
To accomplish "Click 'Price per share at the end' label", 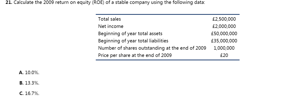I will 135,55.
